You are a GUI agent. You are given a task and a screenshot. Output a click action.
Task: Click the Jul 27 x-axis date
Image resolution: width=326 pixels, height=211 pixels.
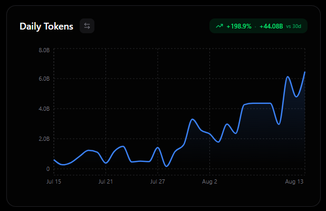[x=158, y=181]
